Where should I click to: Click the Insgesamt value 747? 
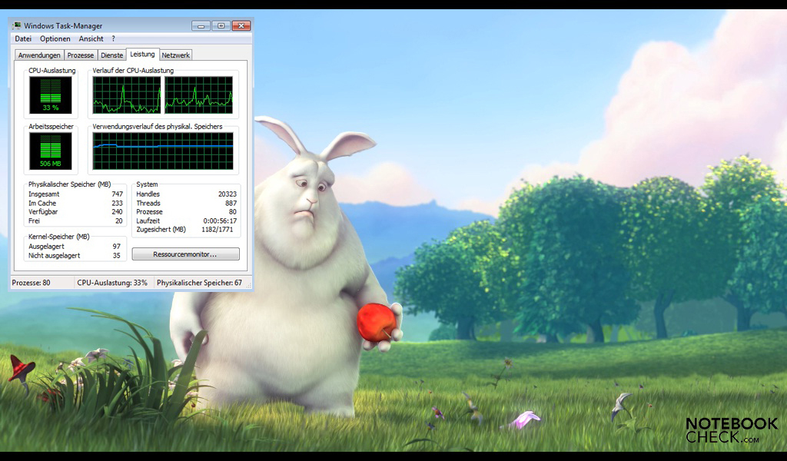118,194
